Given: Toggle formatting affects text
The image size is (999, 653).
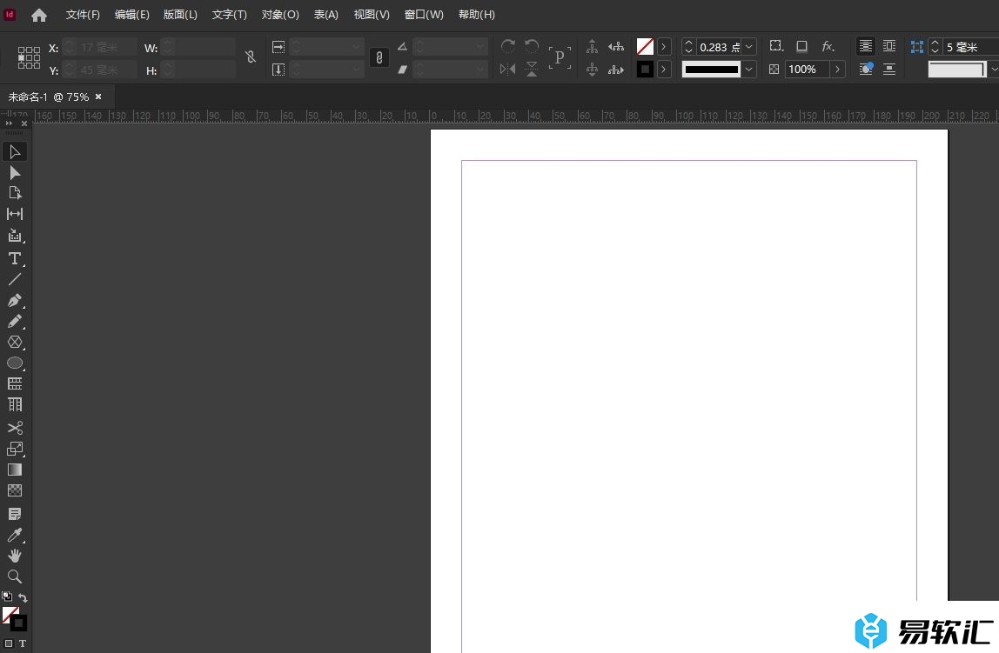Looking at the screenshot, I should coord(23,643).
